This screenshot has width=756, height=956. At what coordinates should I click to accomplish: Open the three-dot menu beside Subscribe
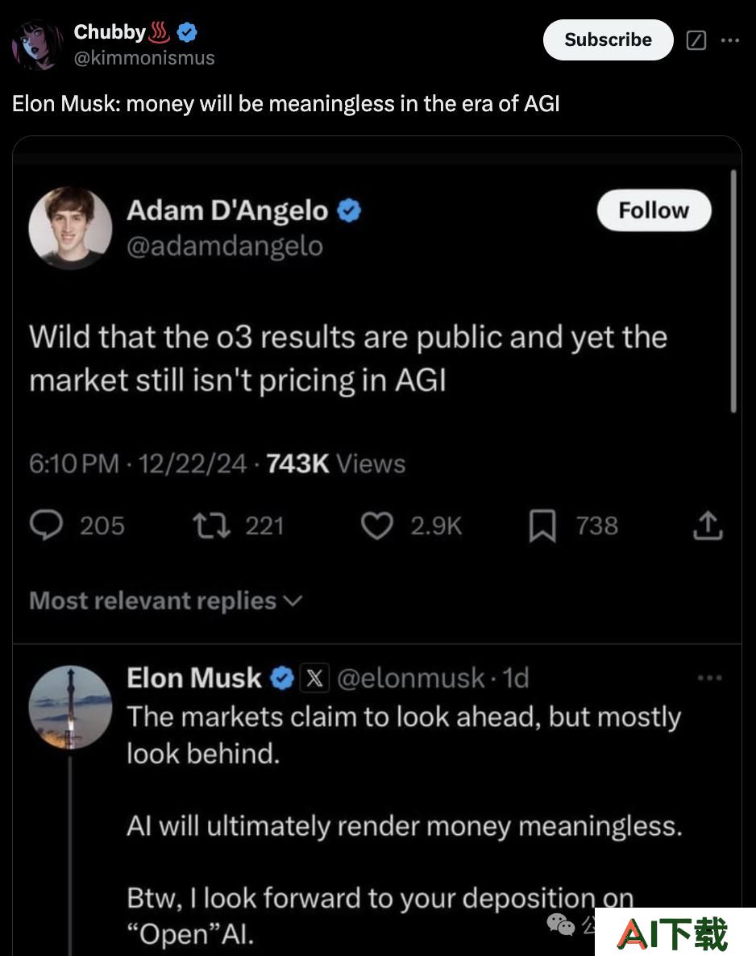[x=729, y=40]
